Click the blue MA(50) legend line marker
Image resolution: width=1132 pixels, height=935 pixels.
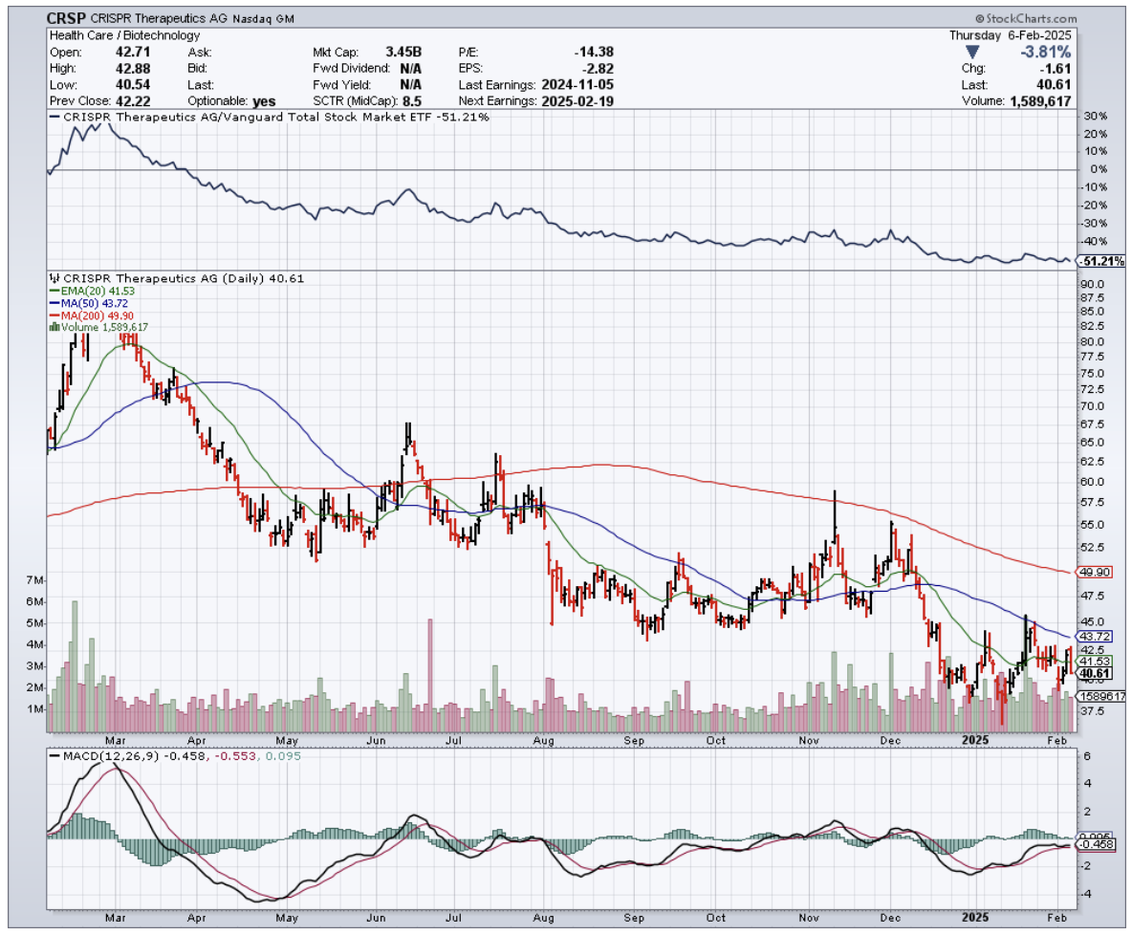[54, 303]
